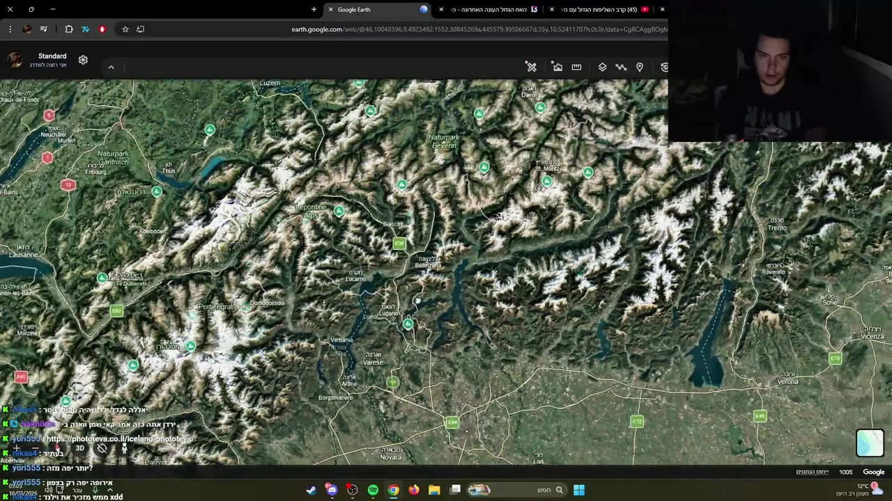
Task: Open the media controls playlist icon
Action: click(44, 29)
